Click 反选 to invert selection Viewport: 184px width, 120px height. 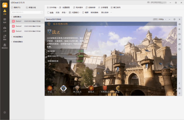coord(57,12)
